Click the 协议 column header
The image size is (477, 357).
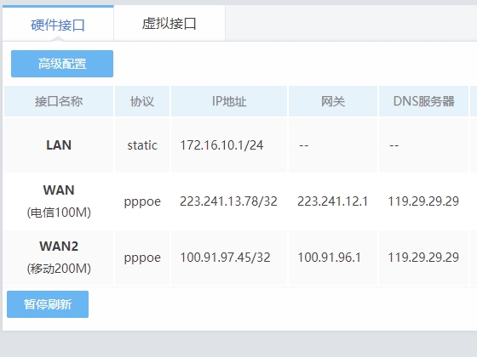[x=142, y=101]
